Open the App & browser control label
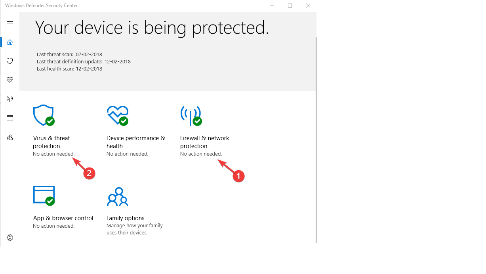The height and width of the screenshot is (274, 486). coord(63,218)
